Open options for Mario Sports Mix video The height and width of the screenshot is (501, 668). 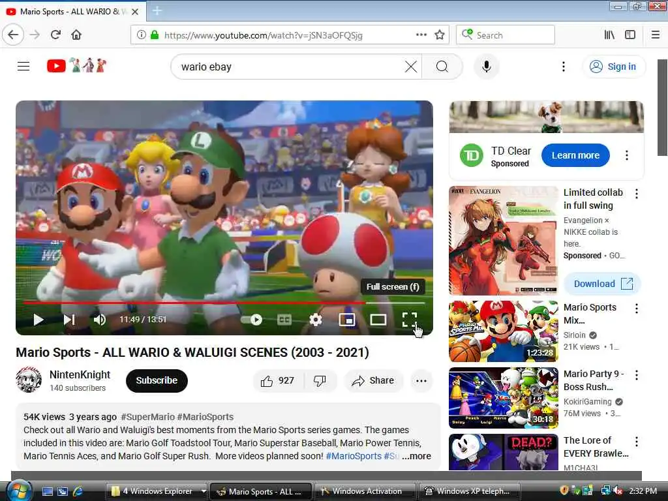[637, 309]
